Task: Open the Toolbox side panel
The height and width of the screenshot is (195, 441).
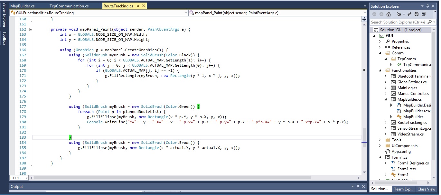Action: click(4, 38)
